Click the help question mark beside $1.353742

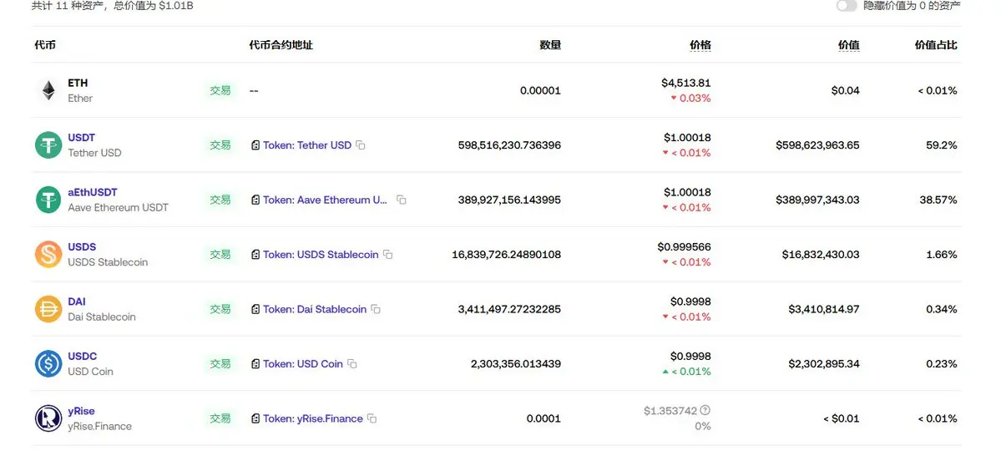click(x=705, y=410)
